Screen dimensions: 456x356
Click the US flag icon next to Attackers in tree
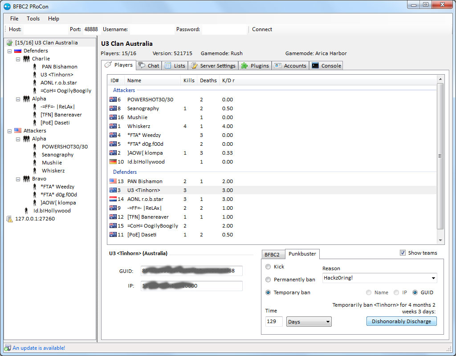(18, 131)
